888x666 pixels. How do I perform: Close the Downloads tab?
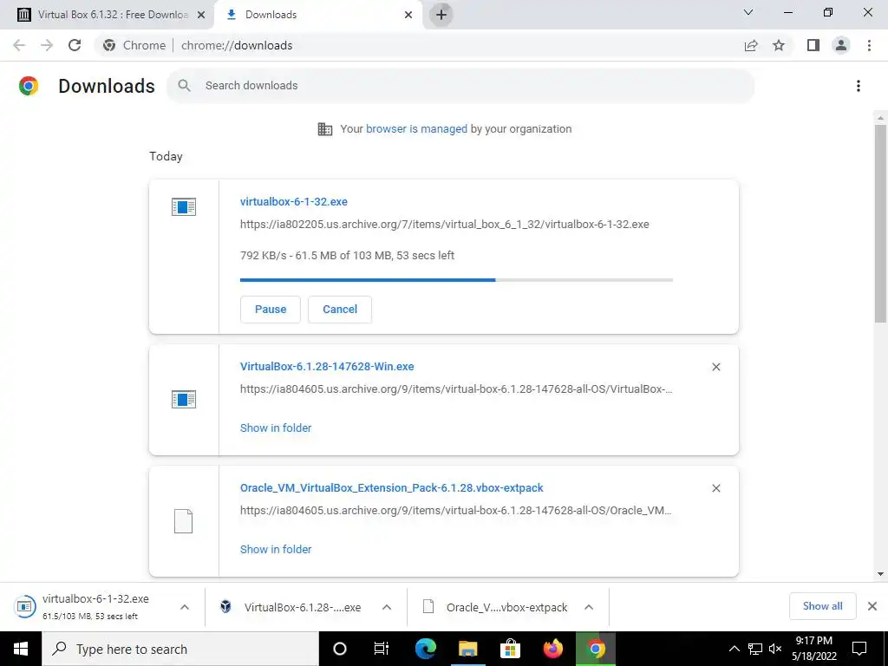pos(408,15)
